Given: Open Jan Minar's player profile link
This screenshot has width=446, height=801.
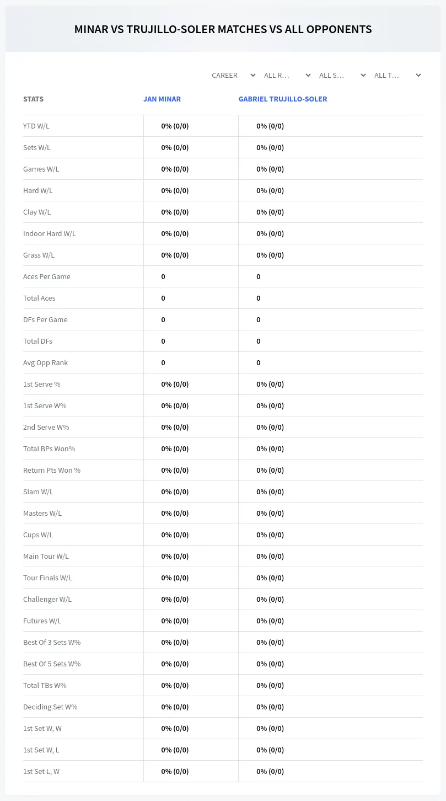Looking at the screenshot, I should coord(162,99).
